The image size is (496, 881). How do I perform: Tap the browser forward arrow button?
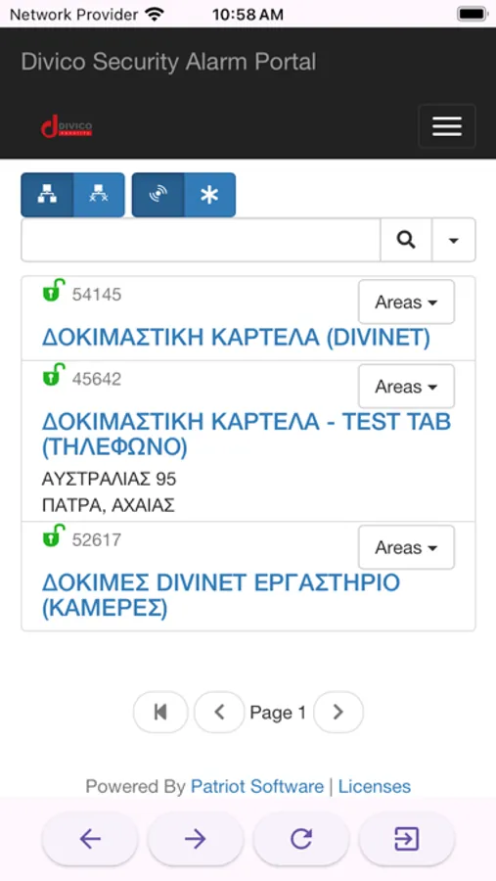point(196,839)
